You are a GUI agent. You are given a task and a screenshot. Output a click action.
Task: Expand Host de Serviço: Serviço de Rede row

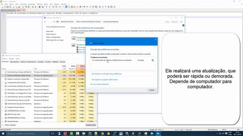tap(3, 72)
